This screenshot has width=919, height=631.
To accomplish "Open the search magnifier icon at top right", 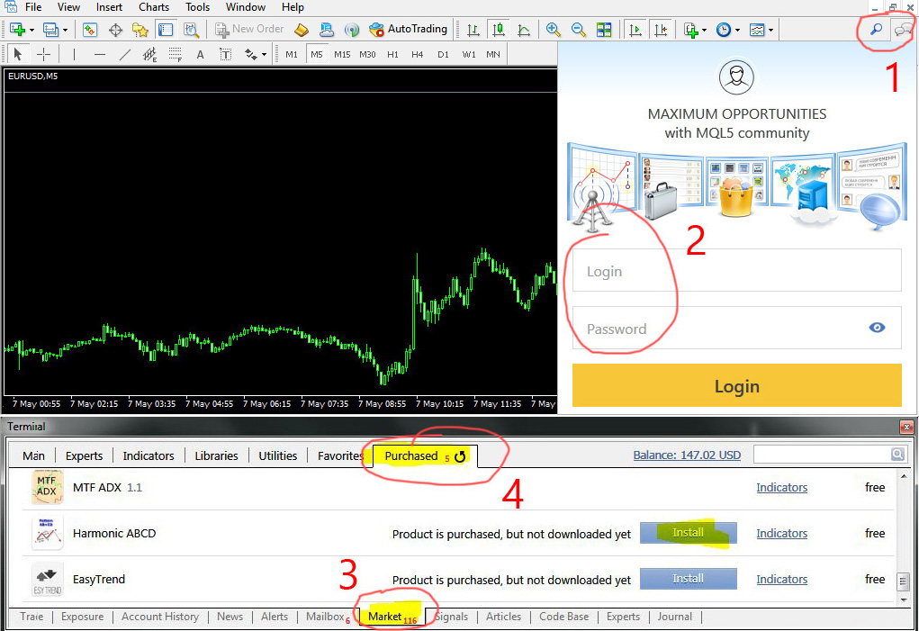I will [876, 29].
